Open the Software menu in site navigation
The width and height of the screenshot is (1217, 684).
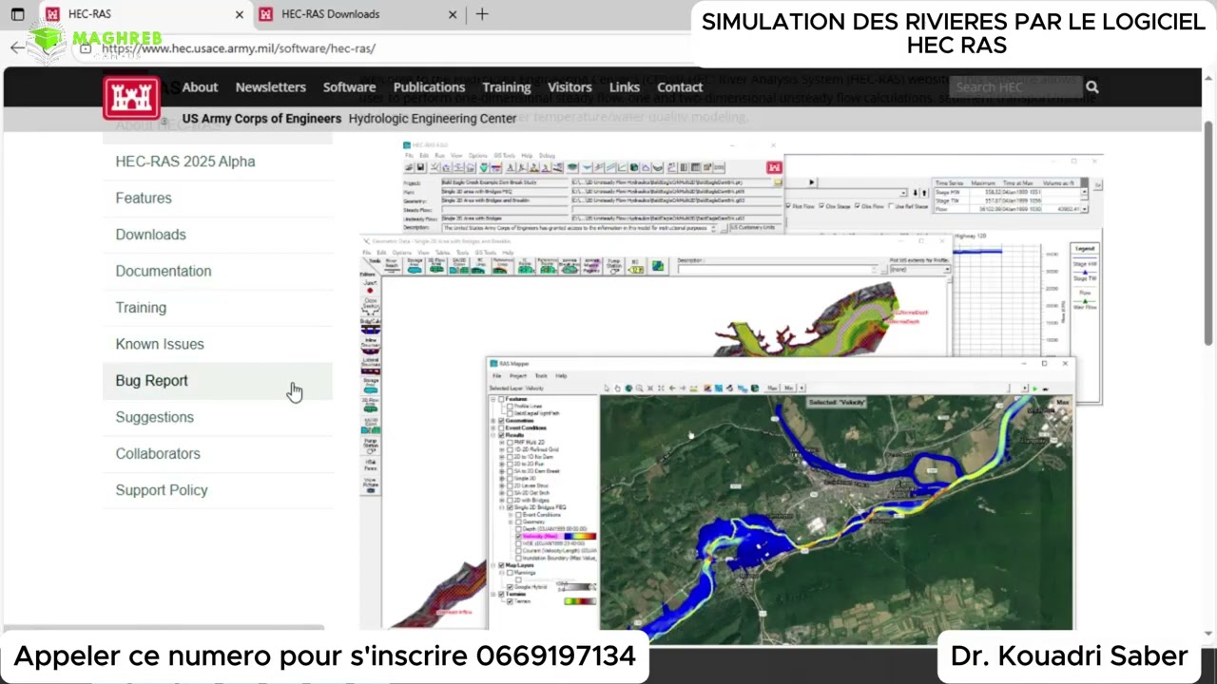pyautogui.click(x=349, y=87)
